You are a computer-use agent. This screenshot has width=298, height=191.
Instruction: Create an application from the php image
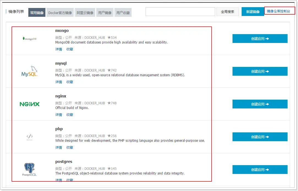[260, 137]
